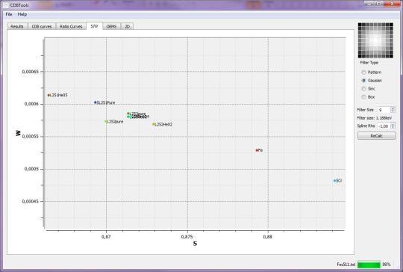Click the Fes511.txt status text
Screen dimensions: 403x272
[346, 265]
